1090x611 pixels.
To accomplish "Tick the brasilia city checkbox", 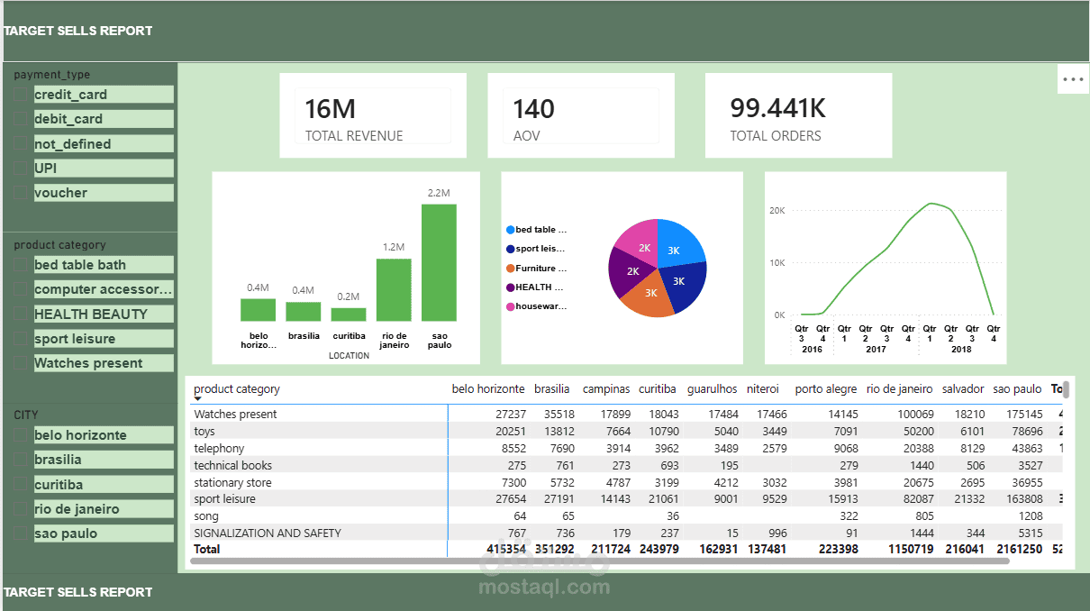I will point(23,460).
